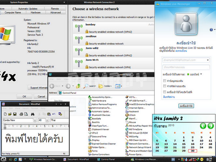
Task: Click the Start button skull icon
Action: pyautogui.click(x=4, y=159)
